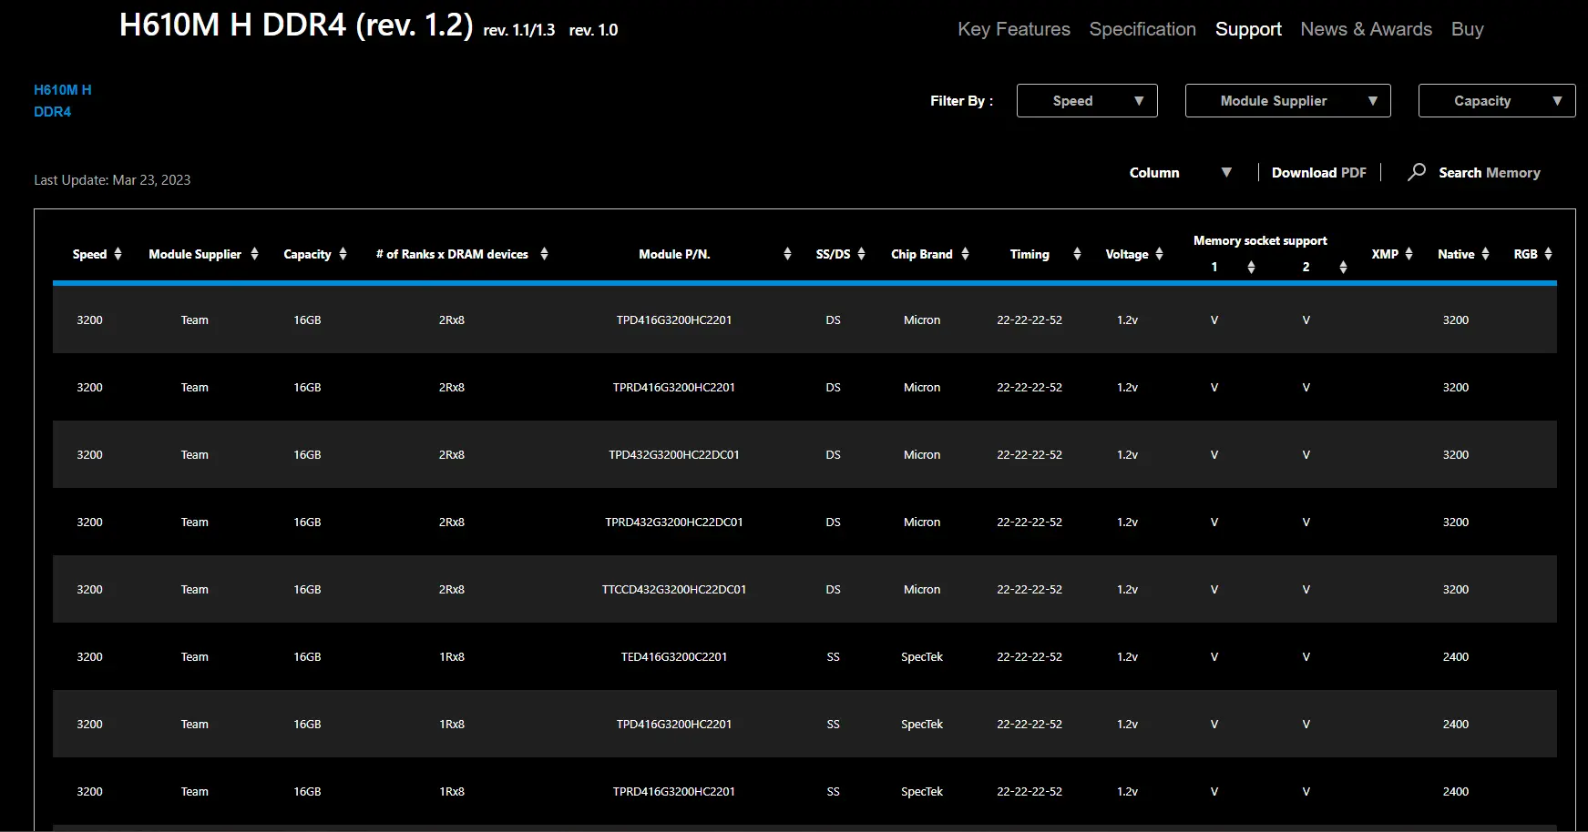Click the RGB column header

pyautogui.click(x=1525, y=254)
